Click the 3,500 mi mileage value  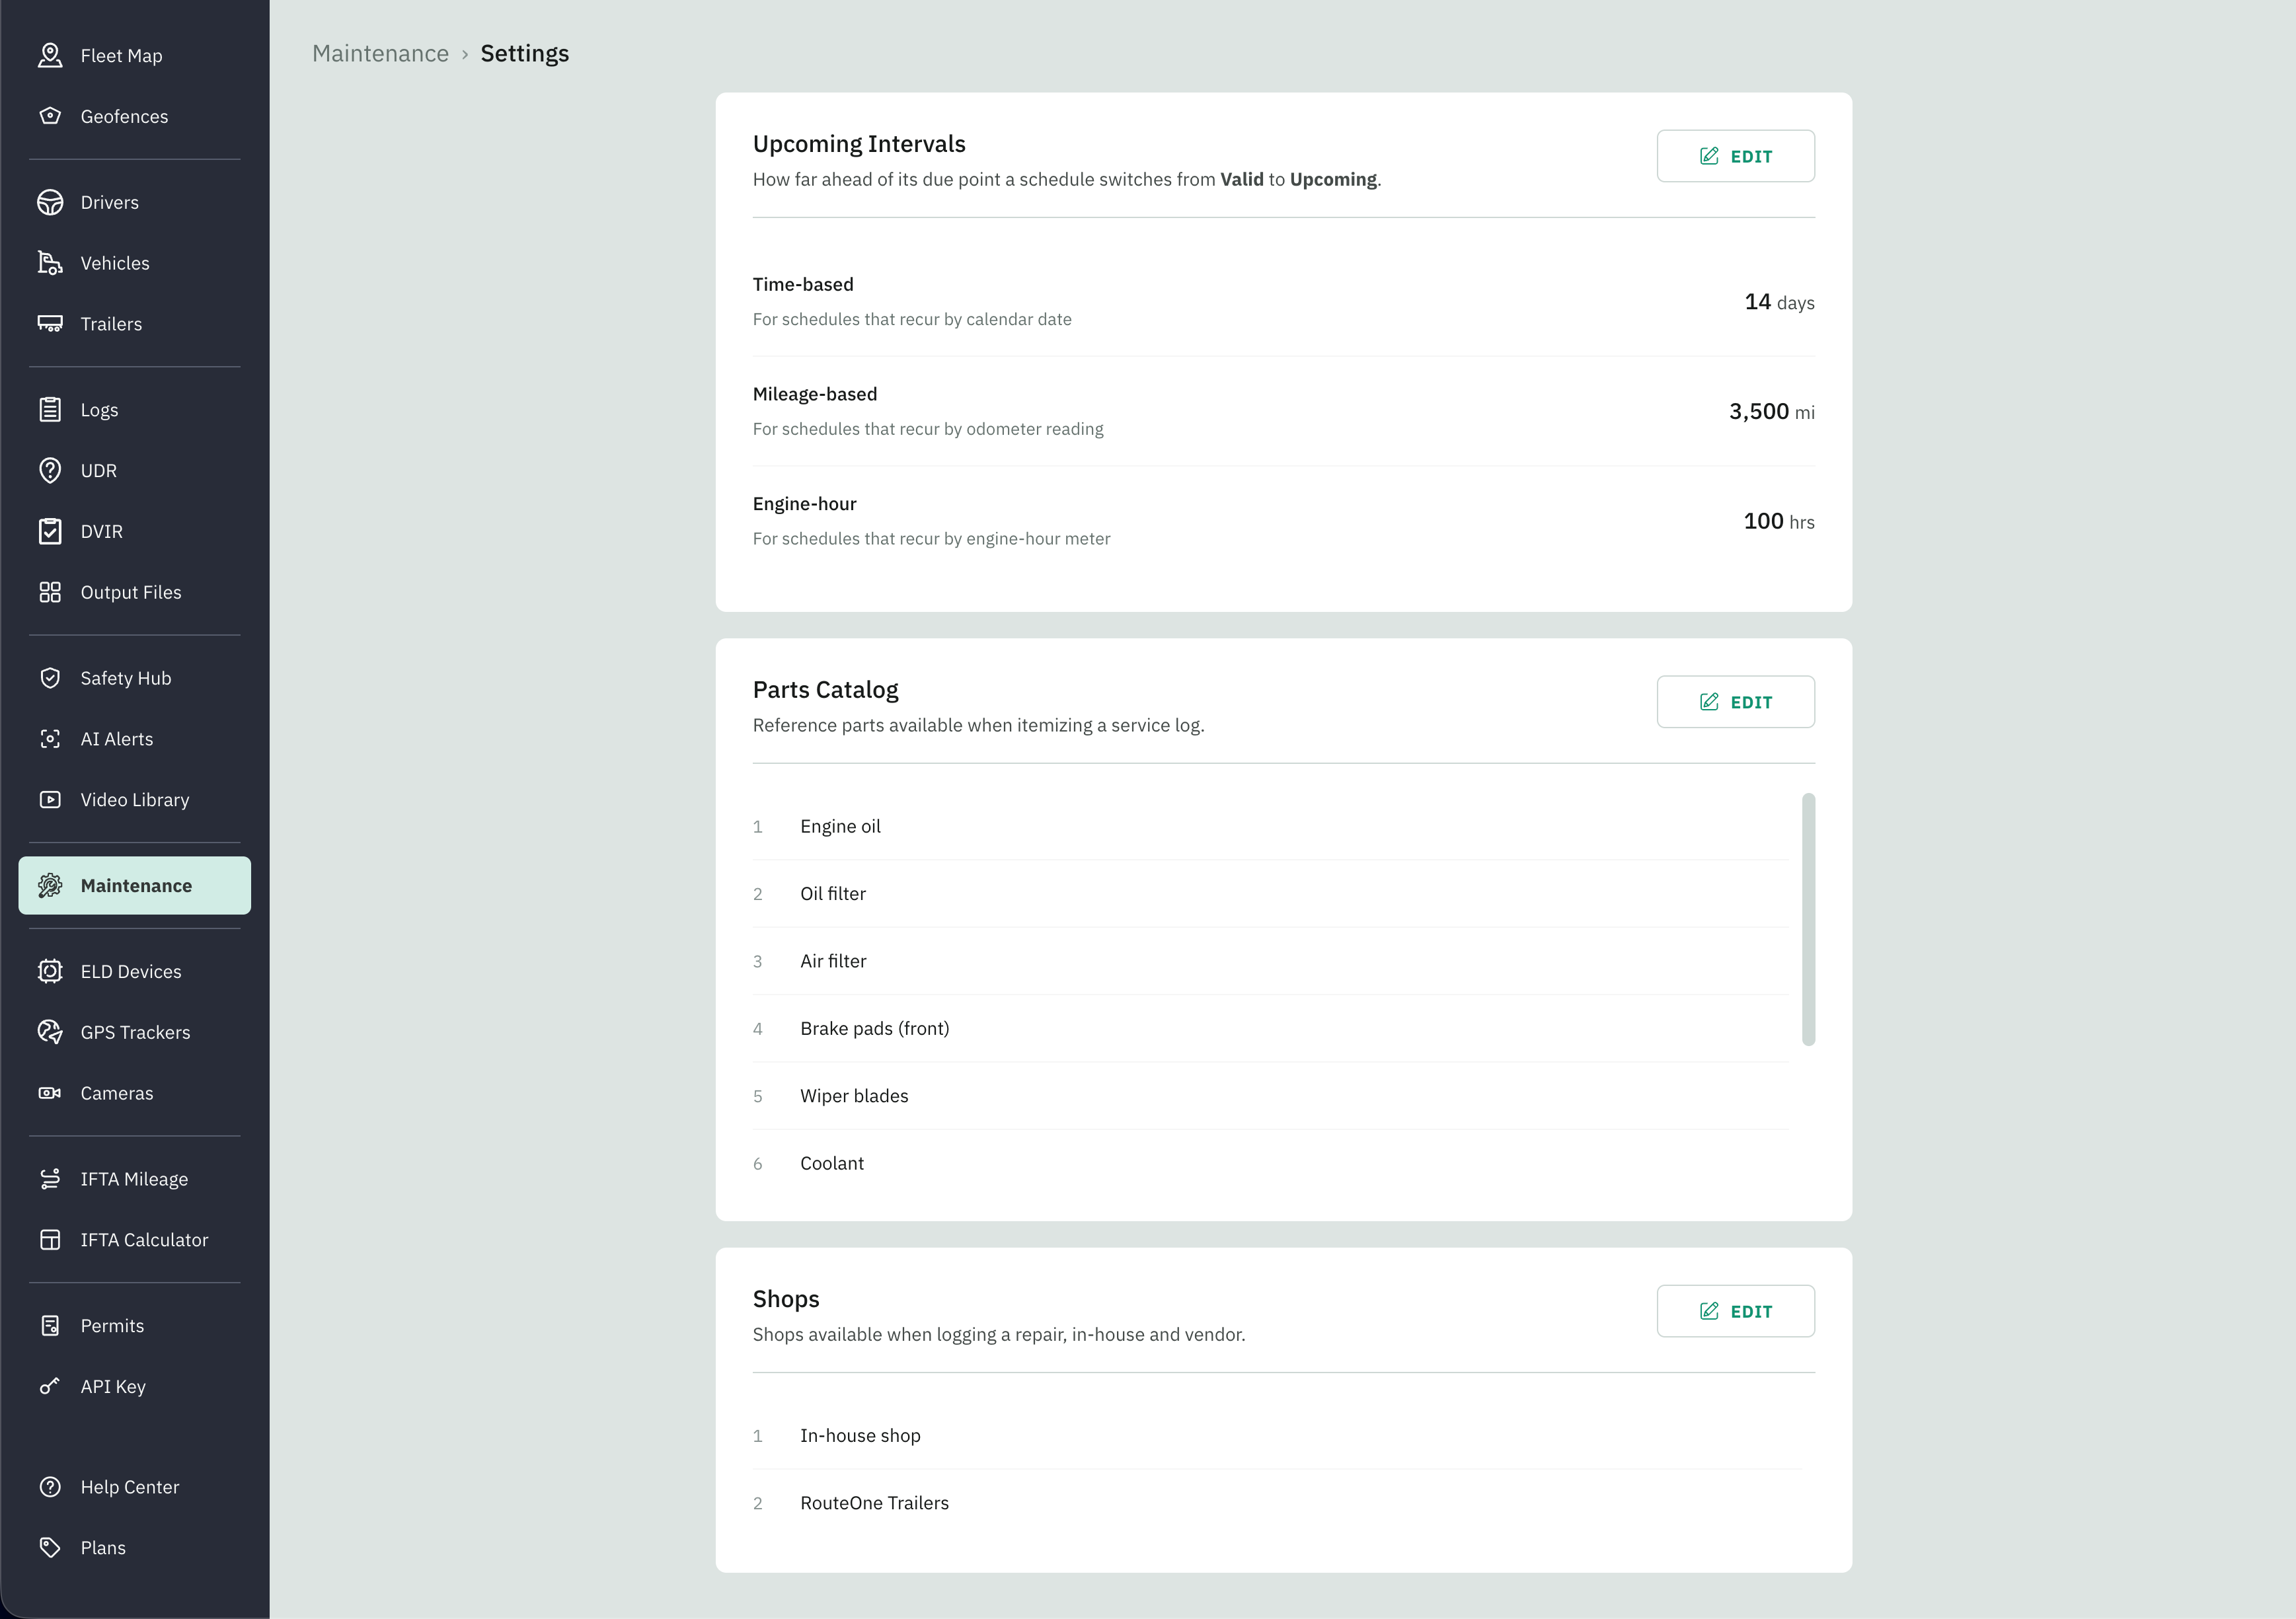point(1771,412)
